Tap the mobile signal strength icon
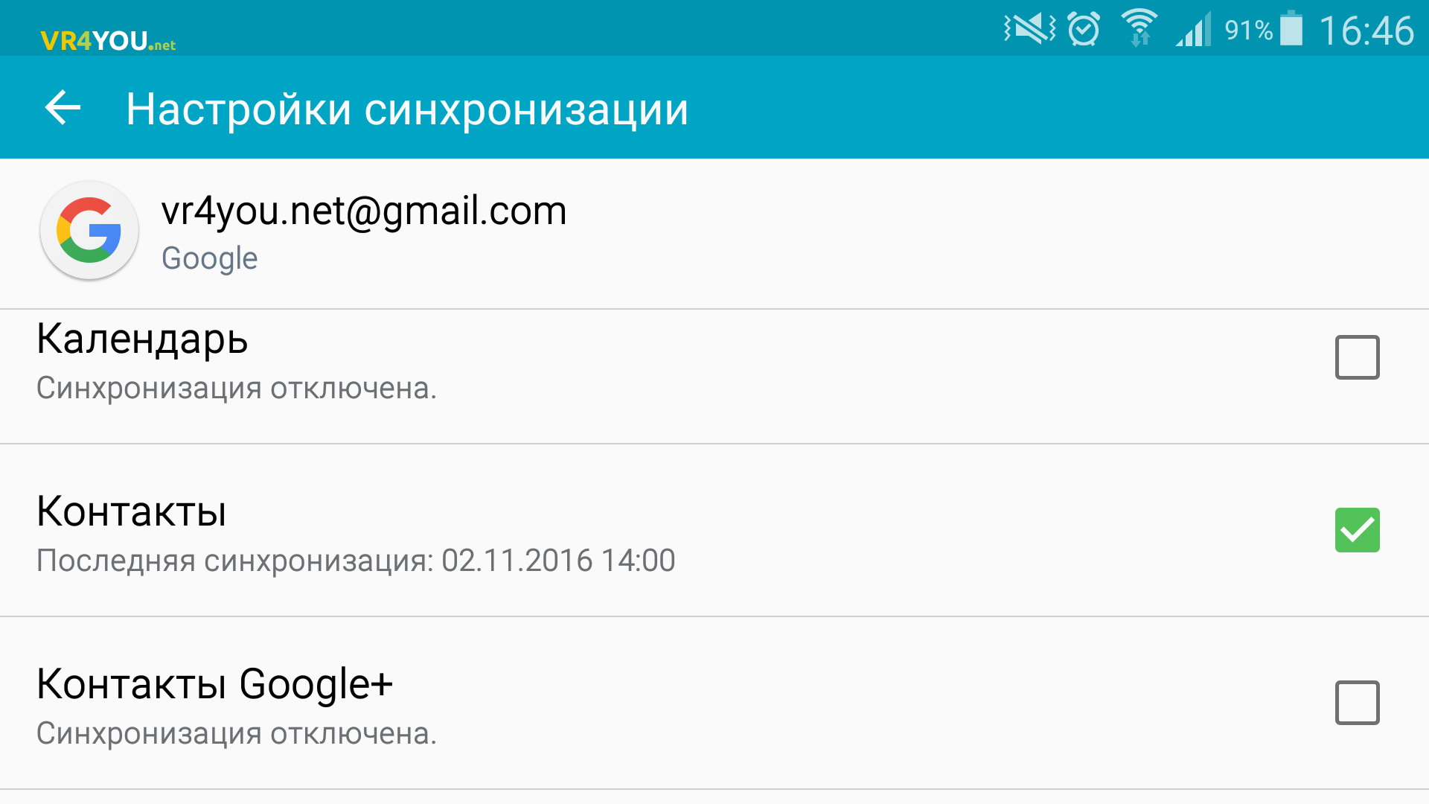The height and width of the screenshot is (804, 1429). pyautogui.click(x=1194, y=30)
